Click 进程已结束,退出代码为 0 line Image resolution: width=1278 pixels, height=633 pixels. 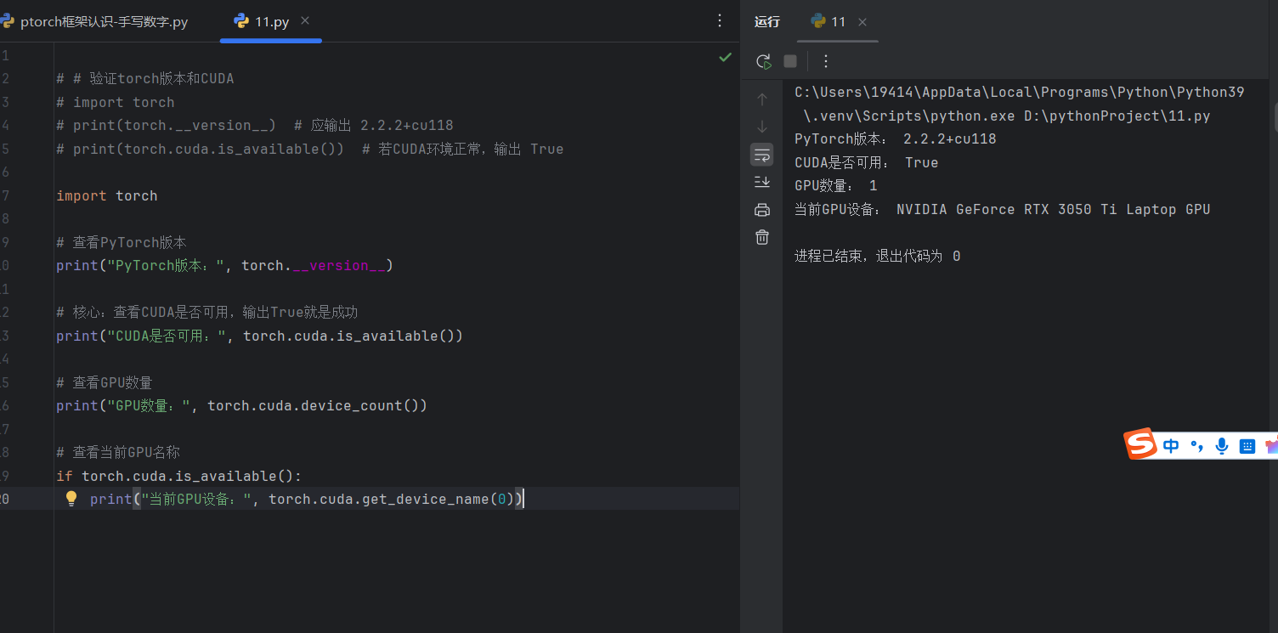click(878, 256)
